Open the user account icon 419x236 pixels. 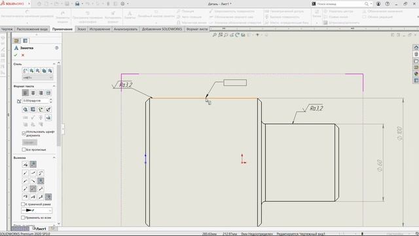pyautogui.click(x=378, y=4)
